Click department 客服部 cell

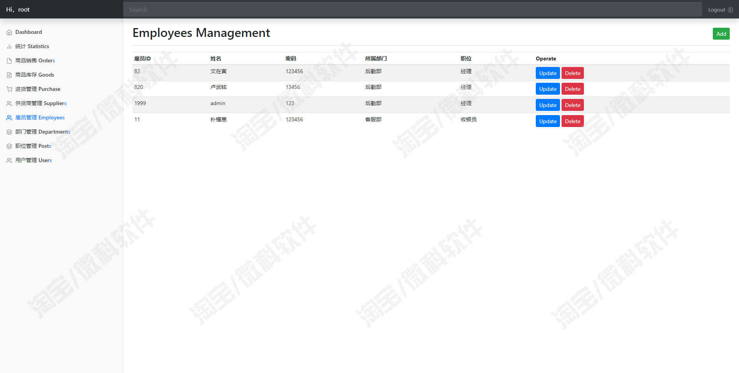pos(373,120)
